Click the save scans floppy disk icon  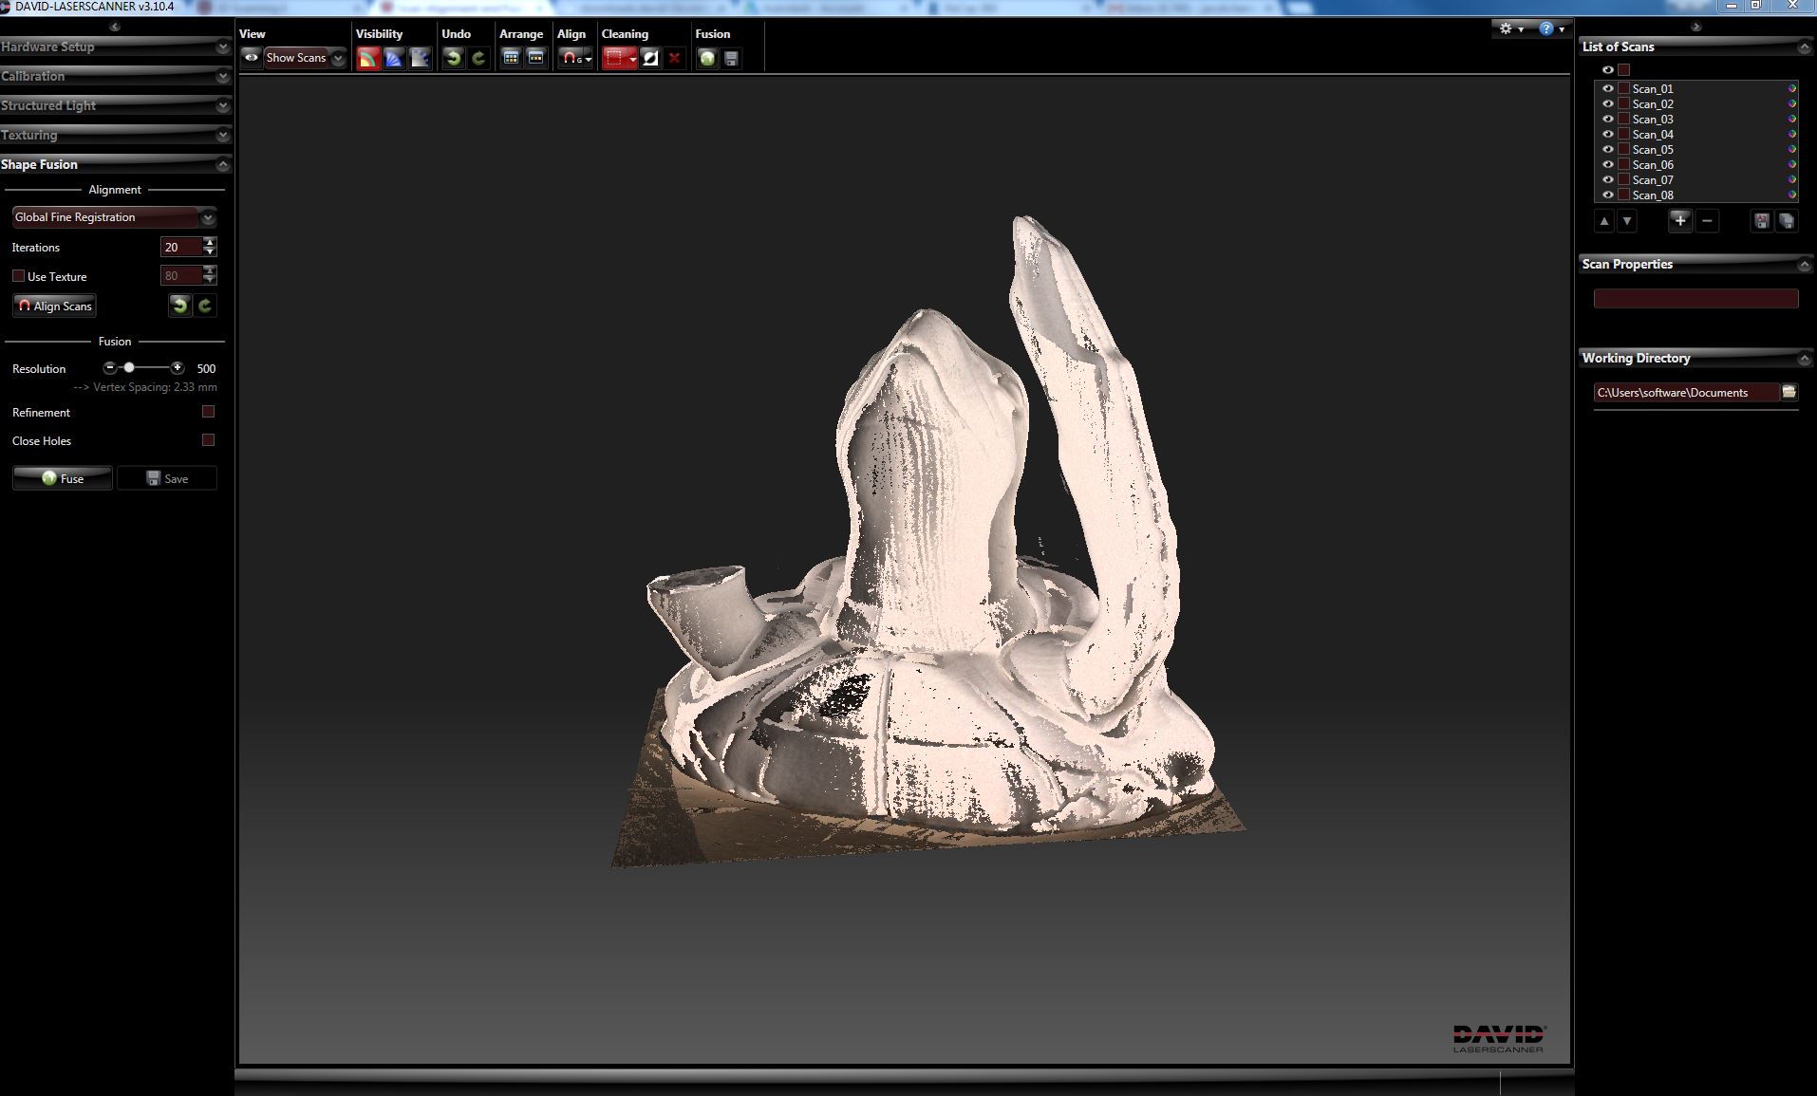coord(731,58)
